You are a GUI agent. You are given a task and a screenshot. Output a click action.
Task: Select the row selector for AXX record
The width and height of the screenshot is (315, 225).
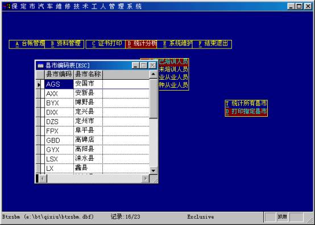point(38,93)
